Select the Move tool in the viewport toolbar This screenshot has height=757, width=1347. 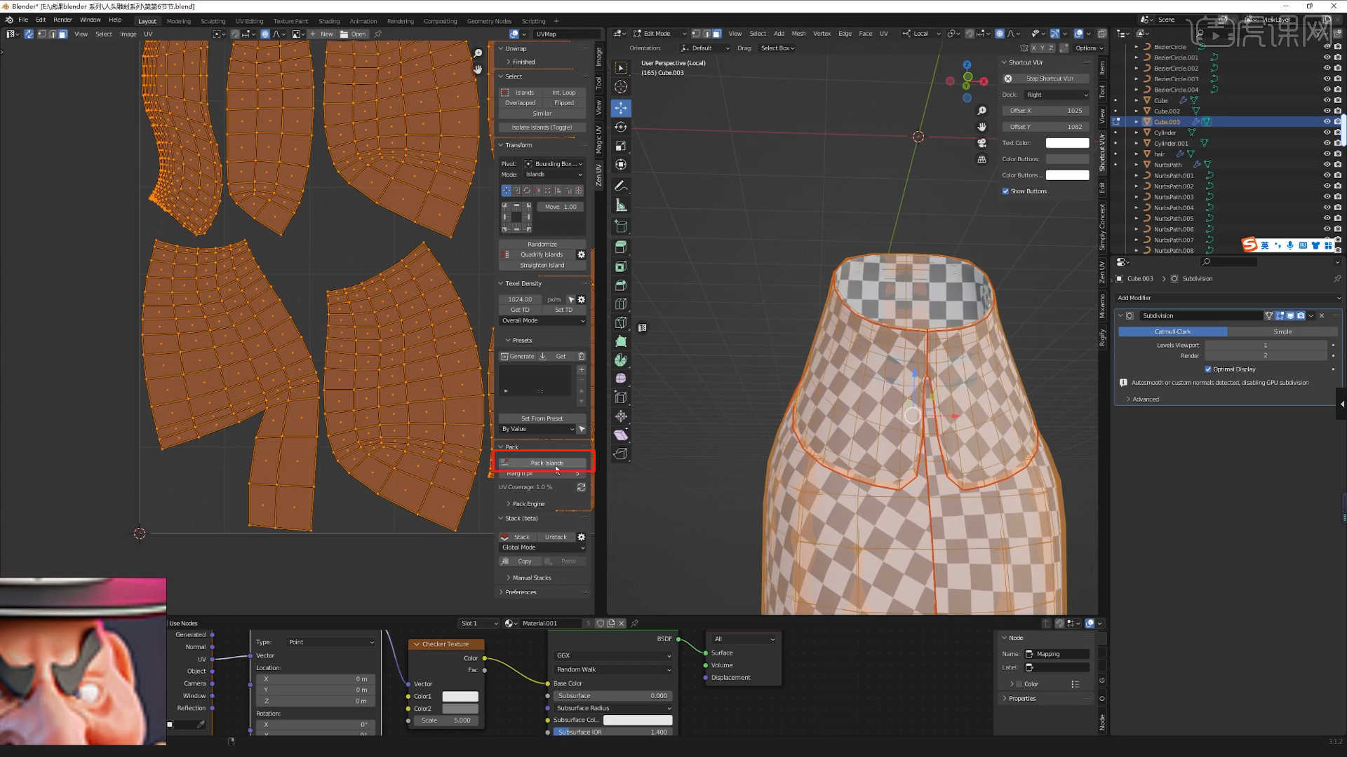pyautogui.click(x=621, y=108)
